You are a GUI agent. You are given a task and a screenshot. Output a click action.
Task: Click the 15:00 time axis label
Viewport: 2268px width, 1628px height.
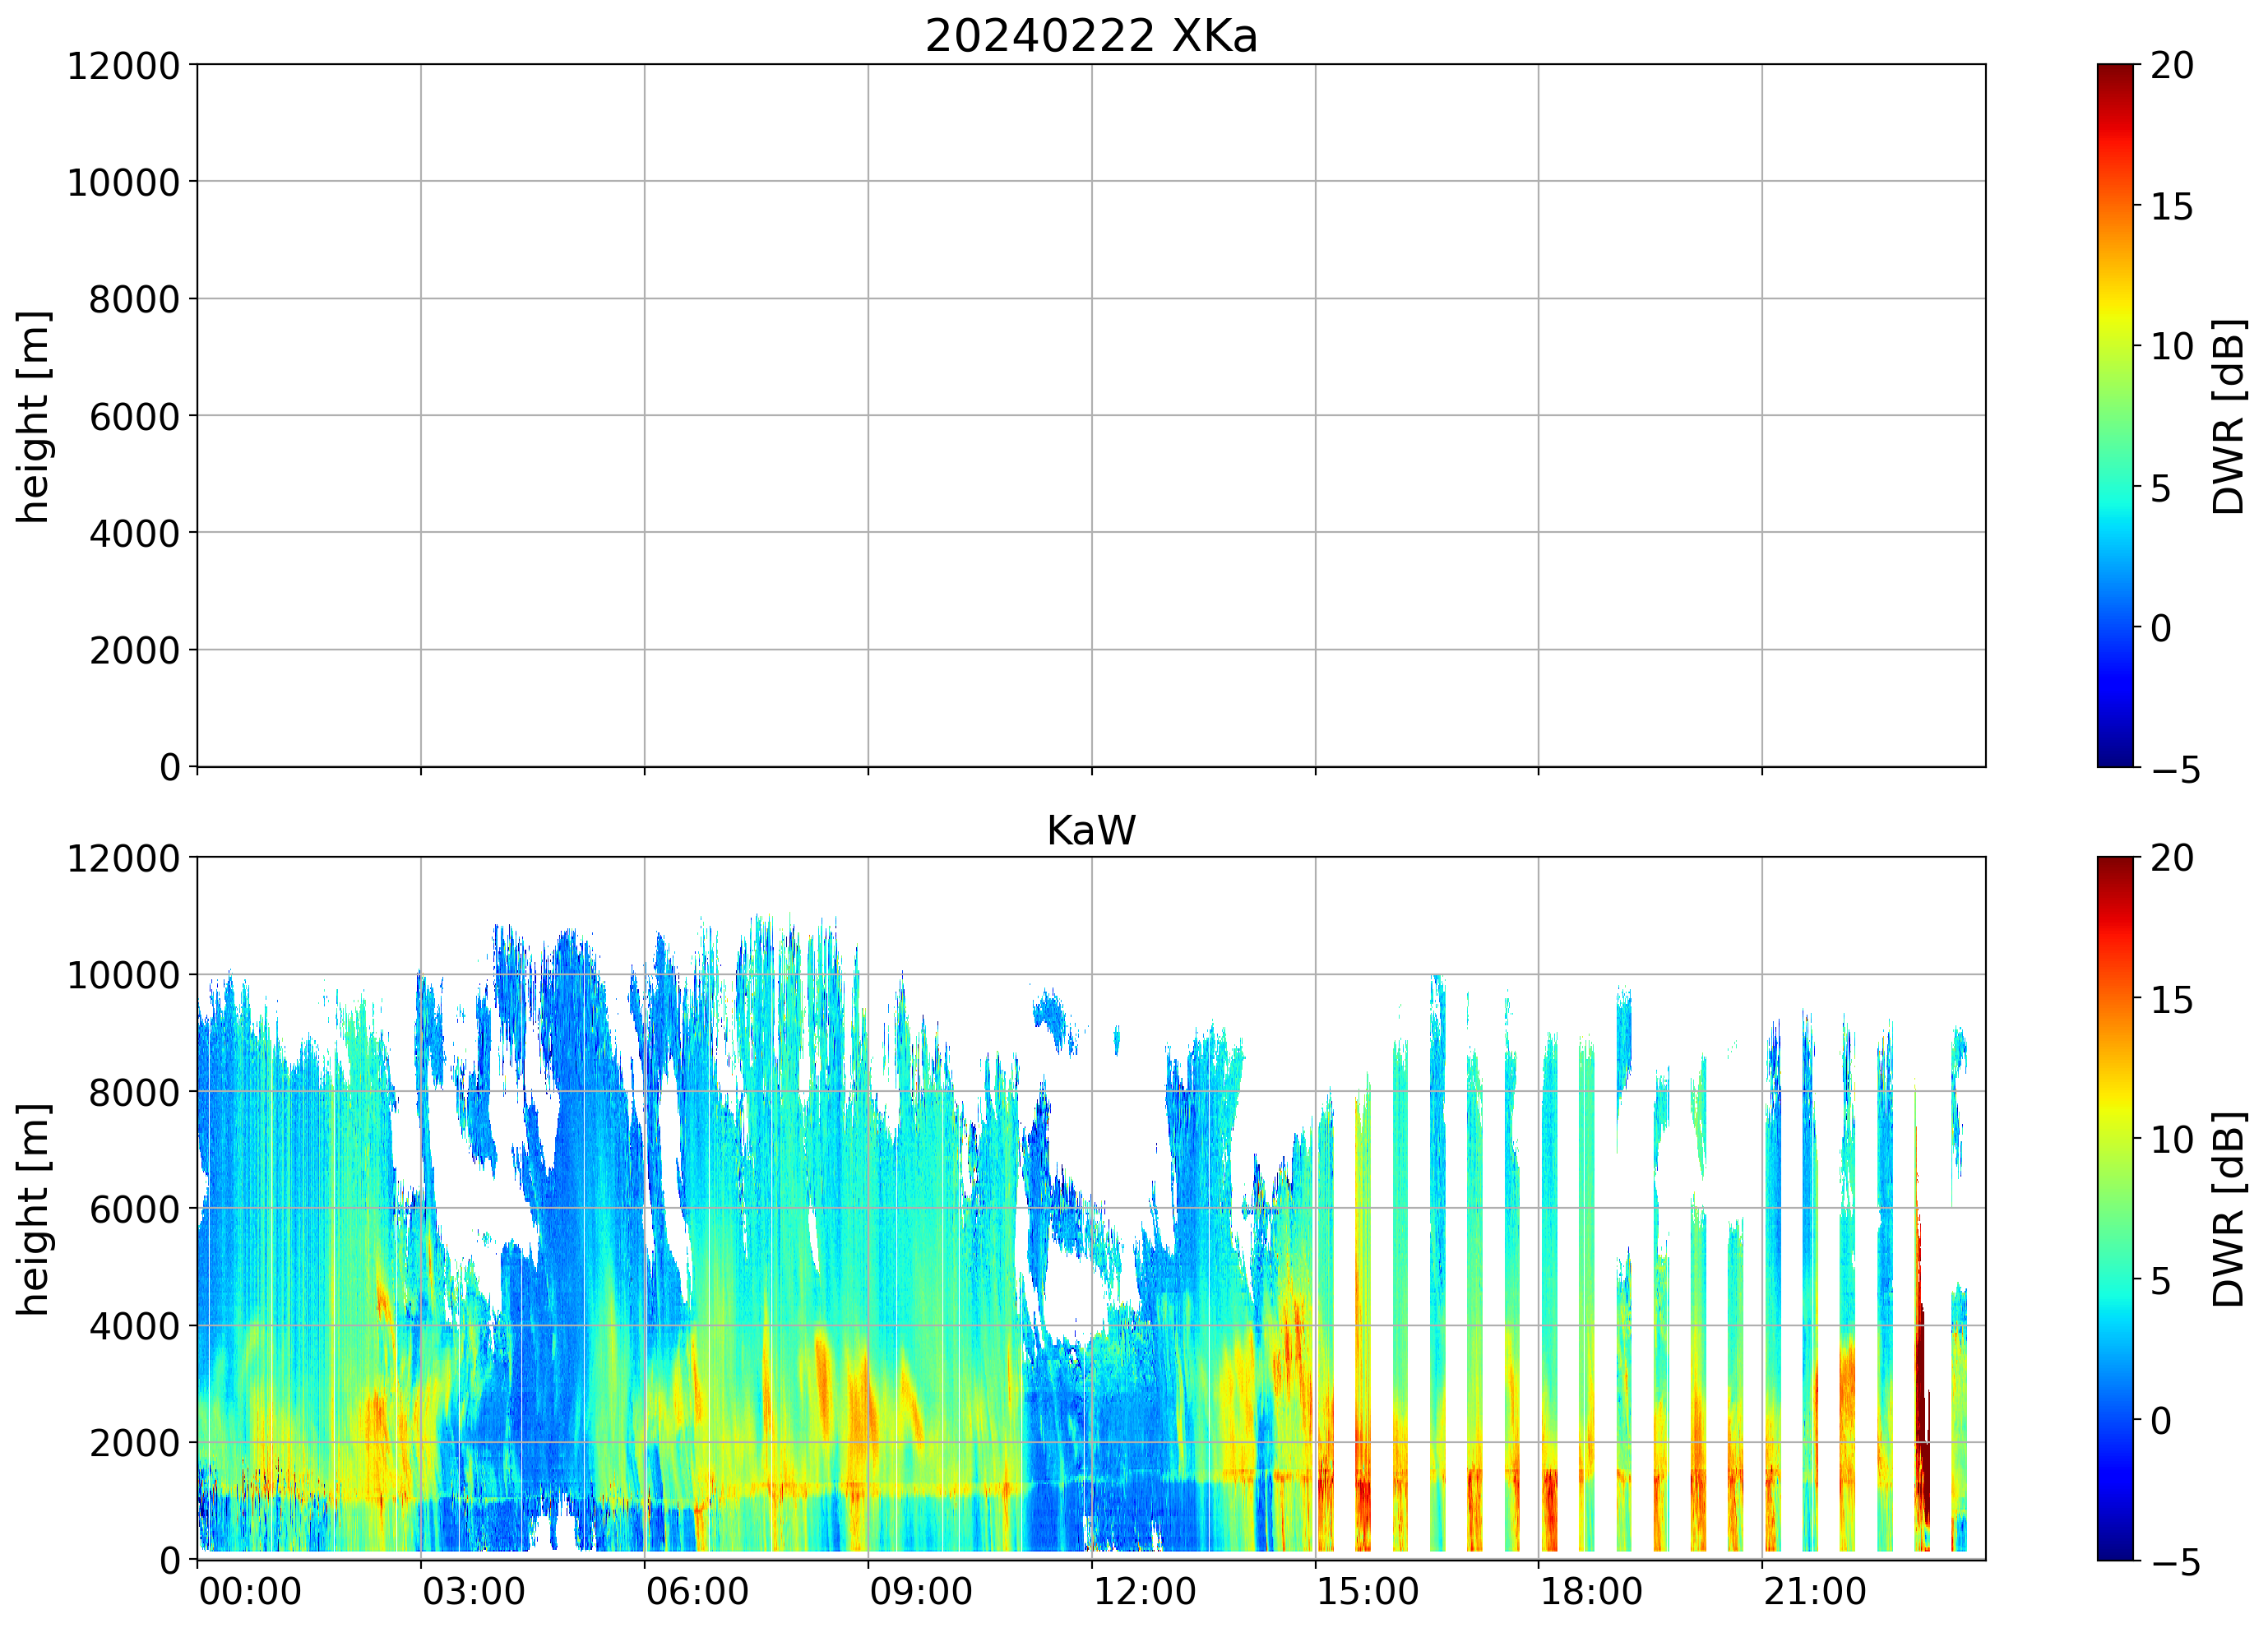[1367, 1591]
